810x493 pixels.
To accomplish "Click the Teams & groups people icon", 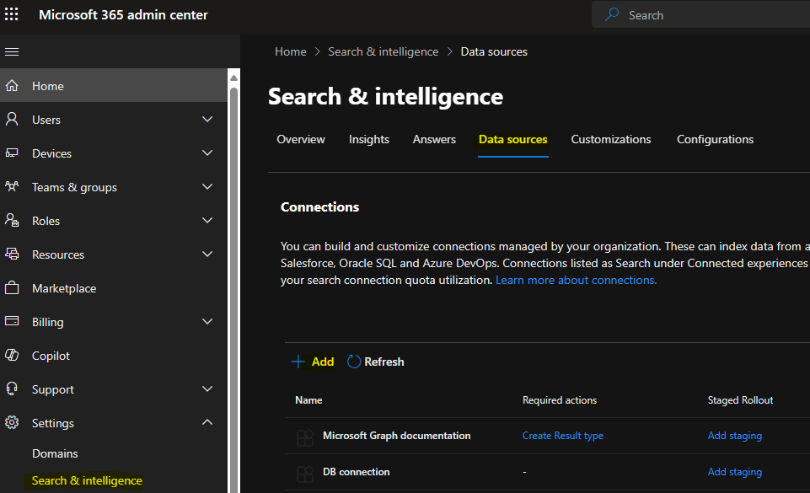I will (12, 186).
